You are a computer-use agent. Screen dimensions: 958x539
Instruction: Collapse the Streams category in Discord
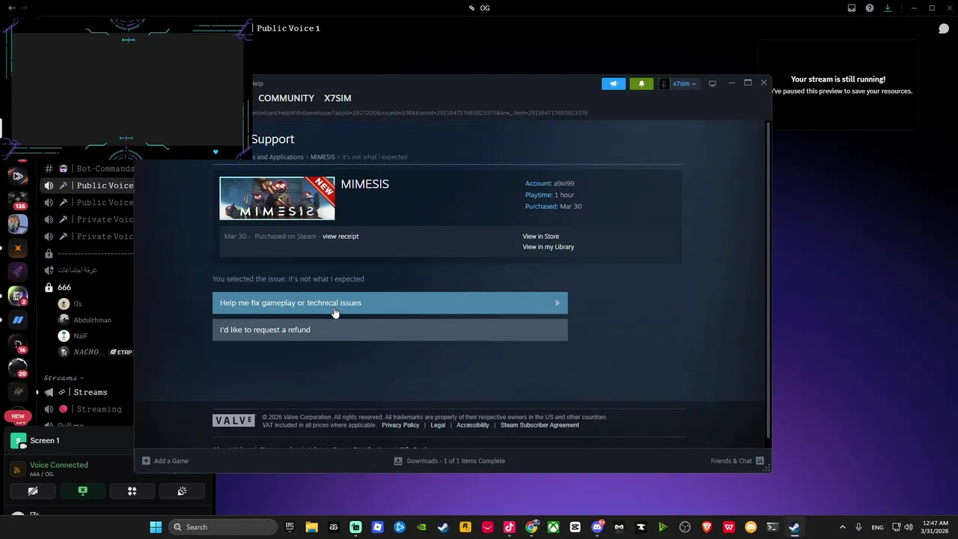pyautogui.click(x=64, y=378)
